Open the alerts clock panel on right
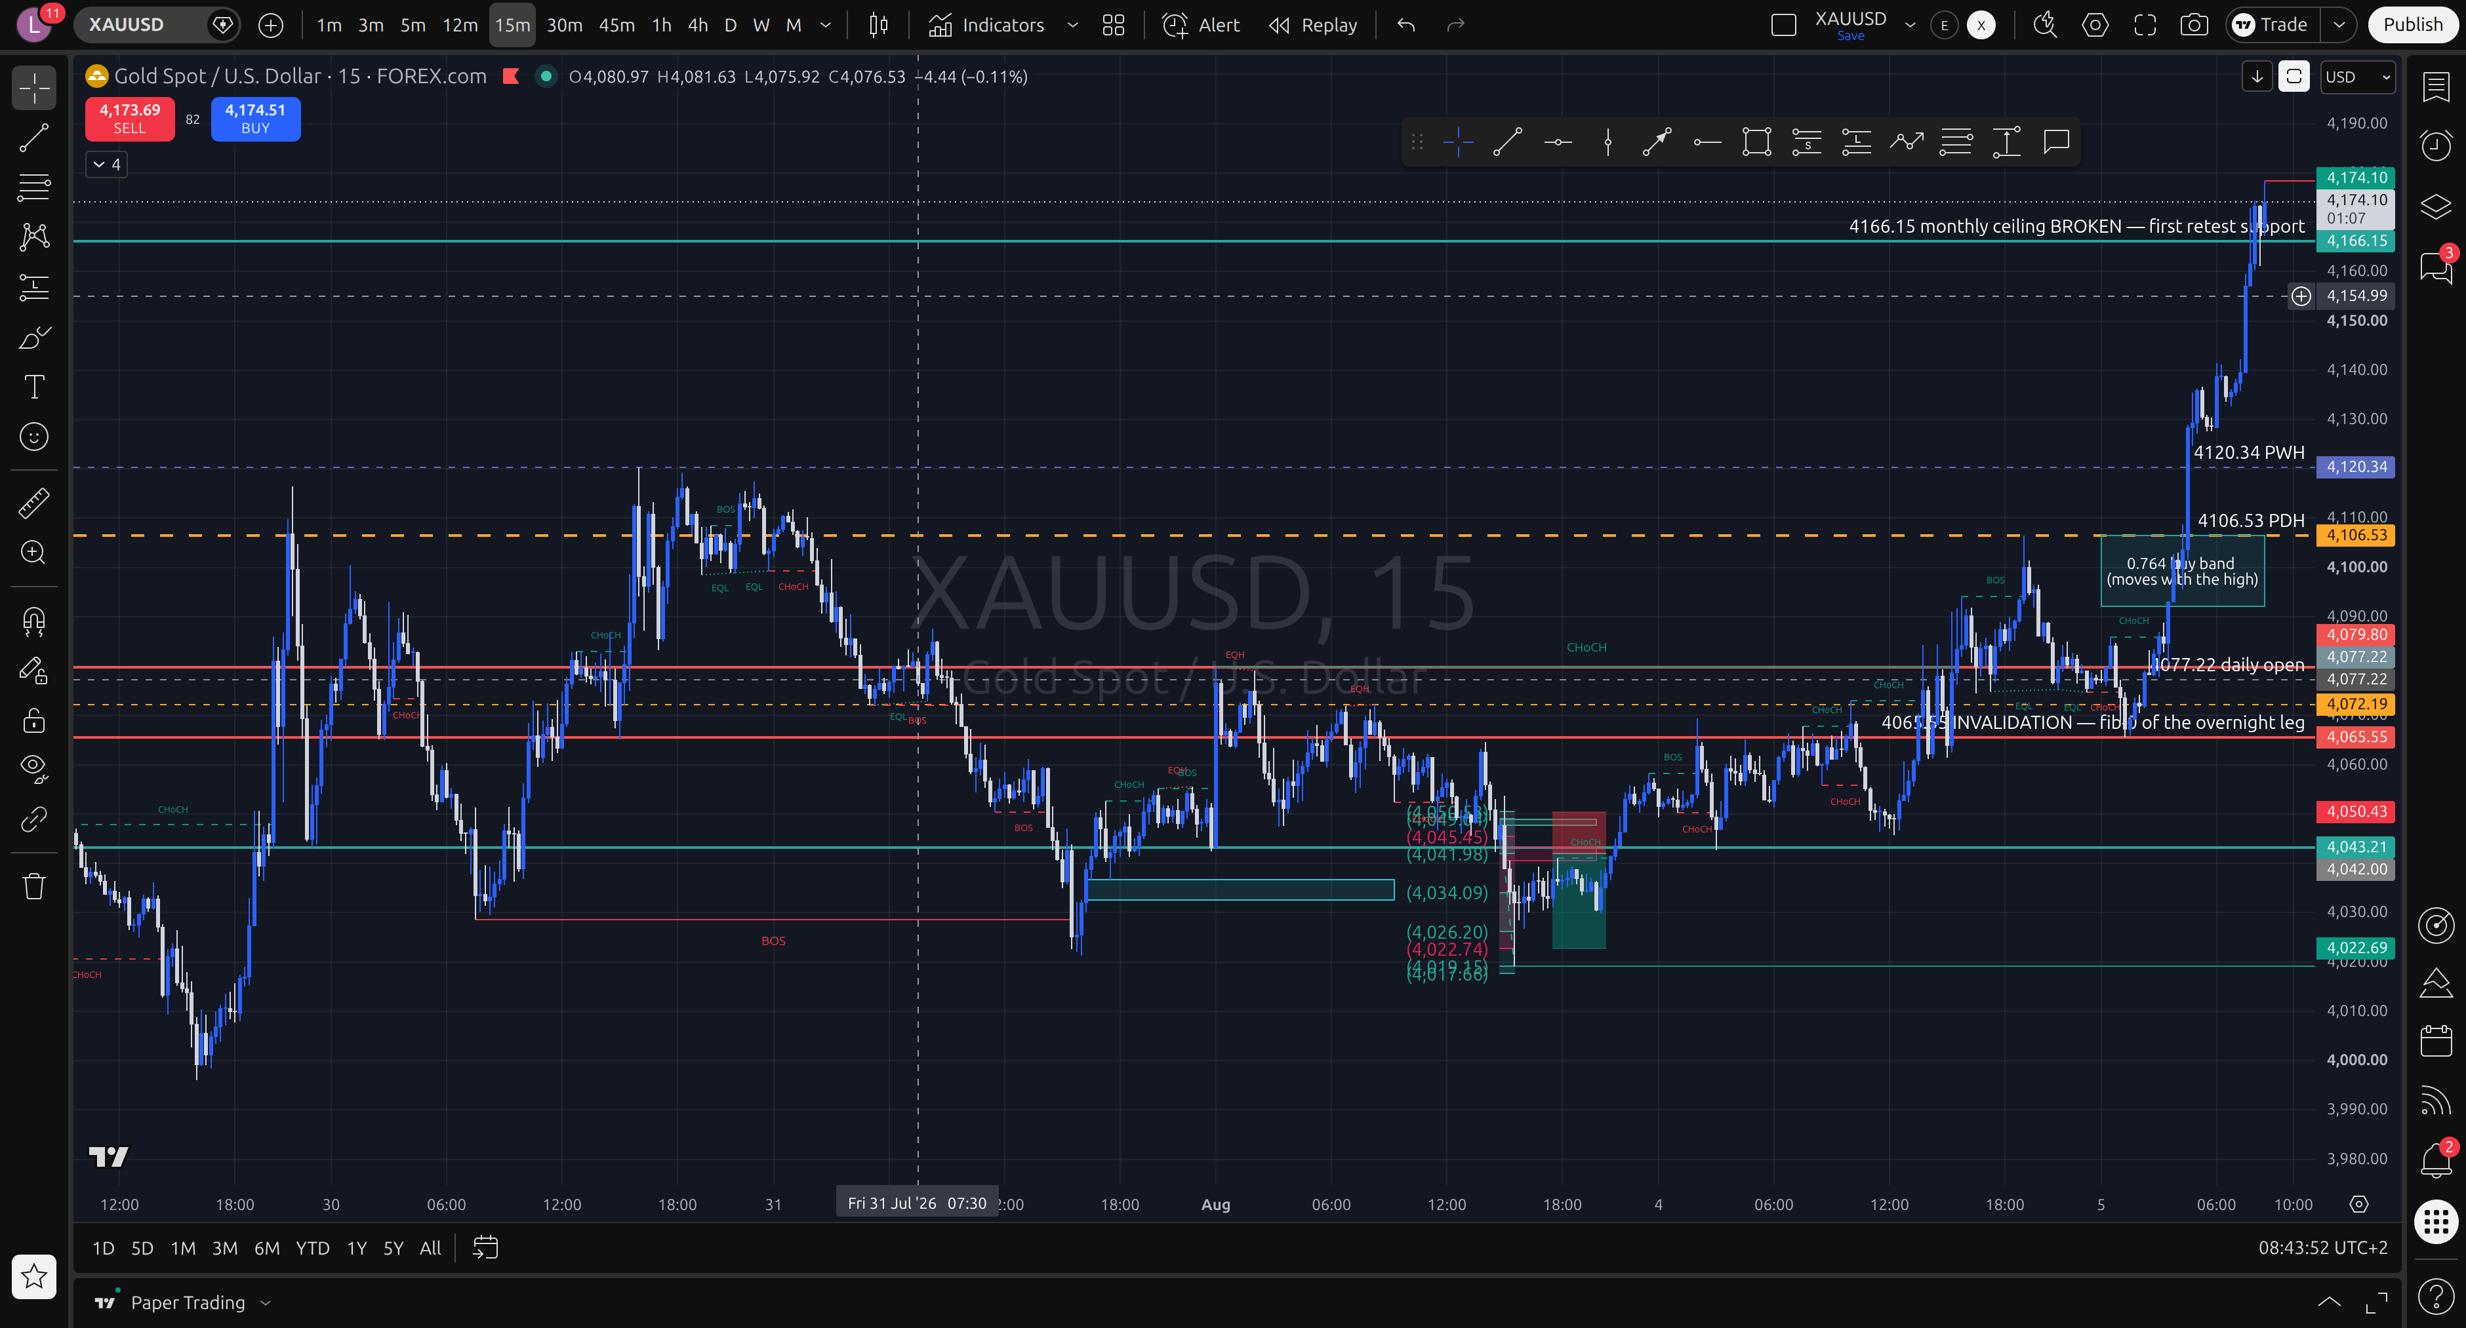The image size is (2466, 1328). (2435, 146)
